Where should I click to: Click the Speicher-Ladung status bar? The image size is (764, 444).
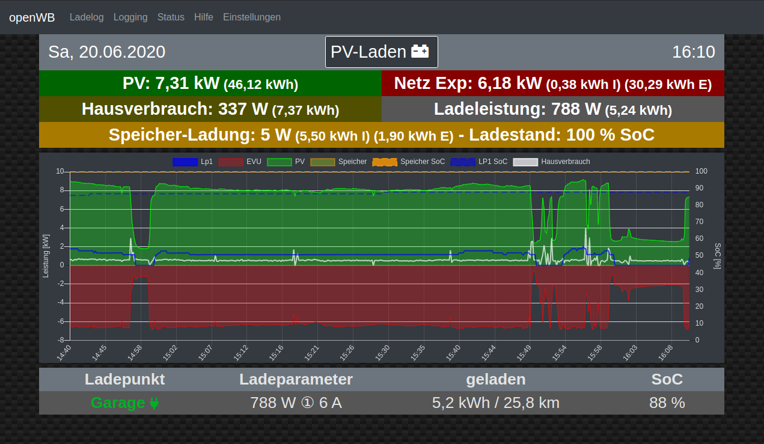point(381,135)
